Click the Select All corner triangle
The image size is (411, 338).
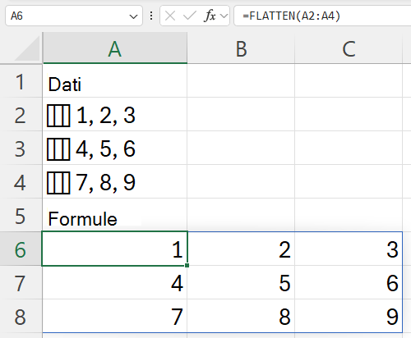coord(27,49)
